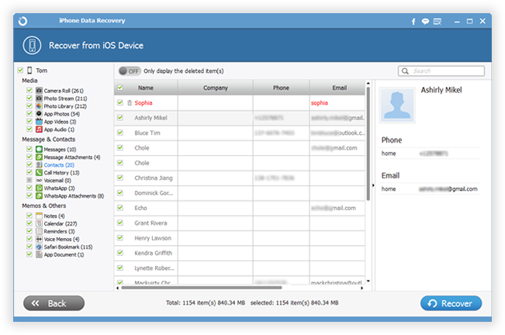Open the chat feedback icon
The height and width of the screenshot is (335, 505).
(425, 22)
